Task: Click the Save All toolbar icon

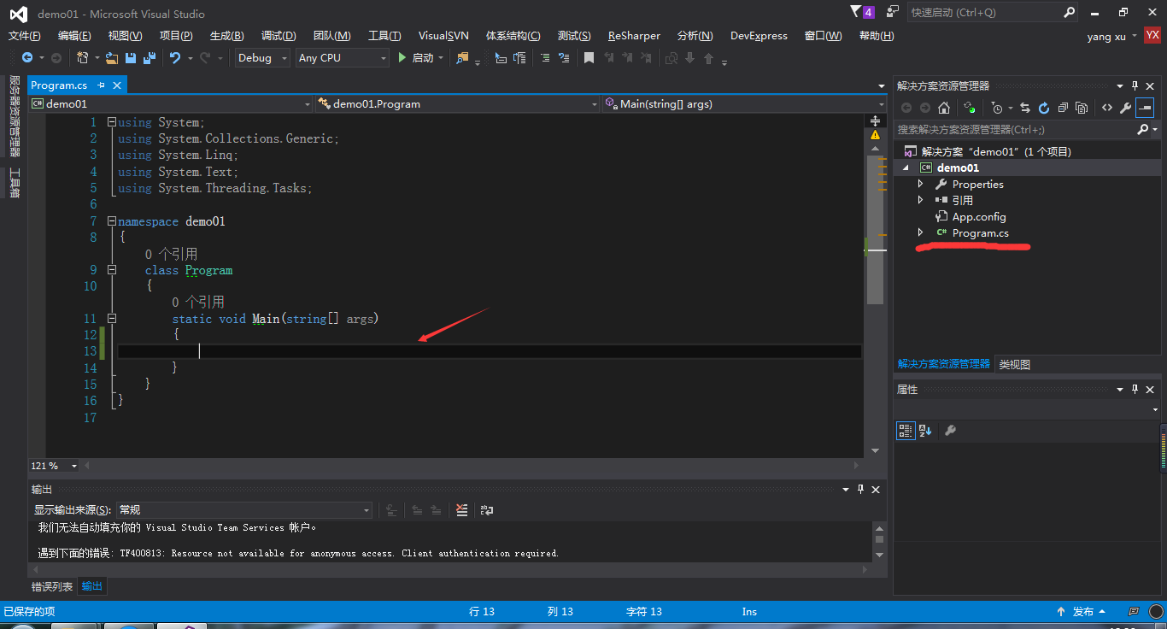Action: click(x=150, y=58)
